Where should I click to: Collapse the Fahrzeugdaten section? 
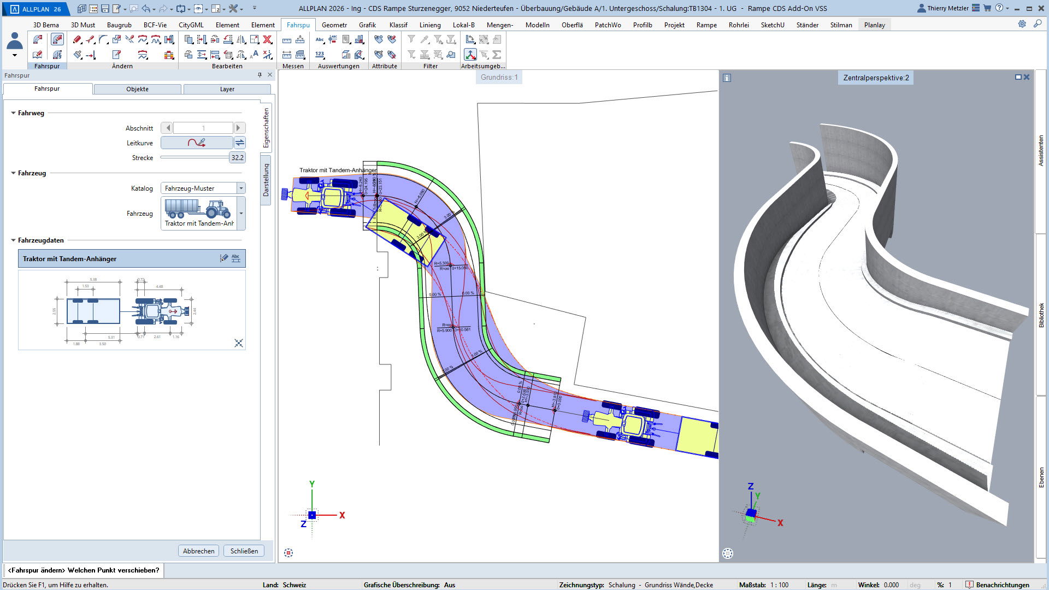tap(14, 240)
